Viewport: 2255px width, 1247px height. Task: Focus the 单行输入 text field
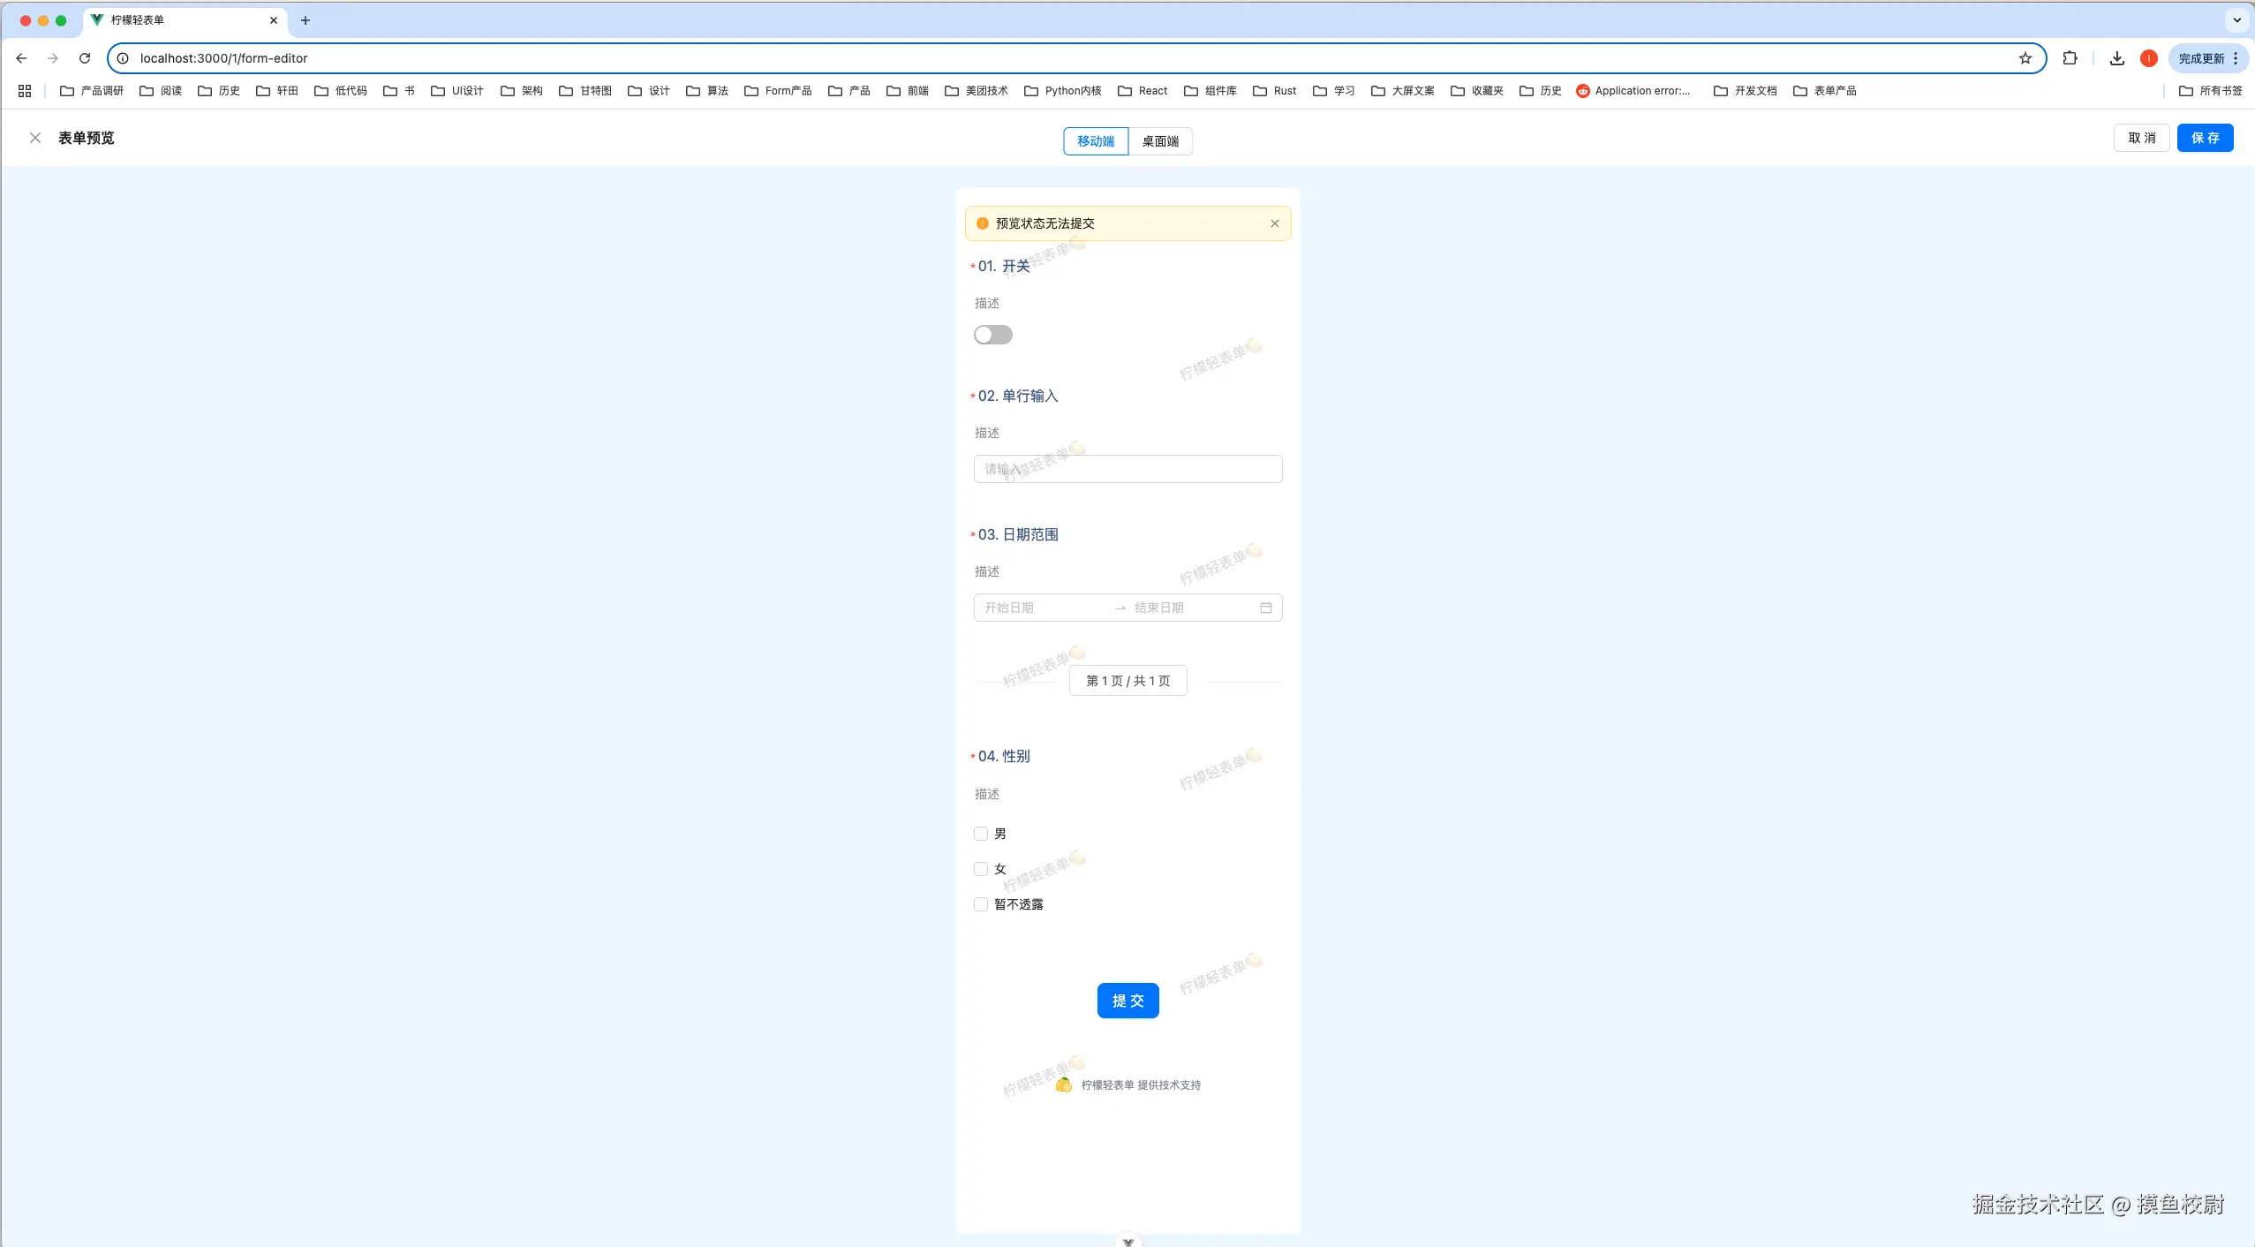pyautogui.click(x=1127, y=469)
